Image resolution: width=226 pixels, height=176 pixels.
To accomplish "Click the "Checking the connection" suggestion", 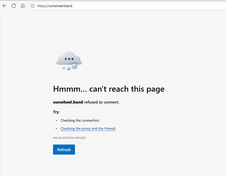I will [80, 121].
